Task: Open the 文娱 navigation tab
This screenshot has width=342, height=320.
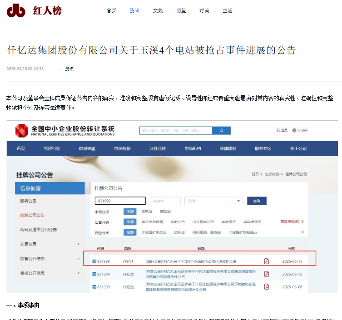Action: click(x=158, y=10)
